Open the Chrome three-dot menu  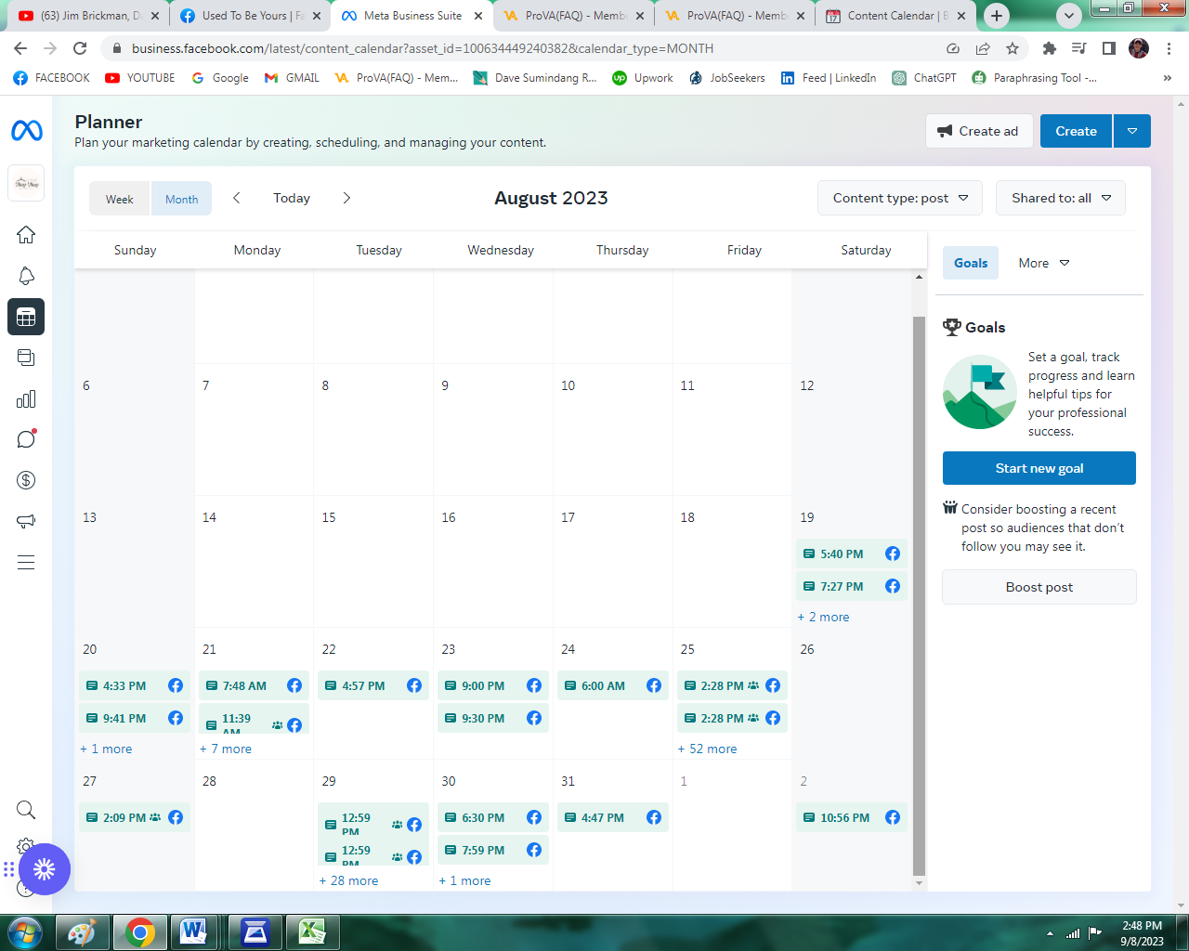click(1169, 48)
